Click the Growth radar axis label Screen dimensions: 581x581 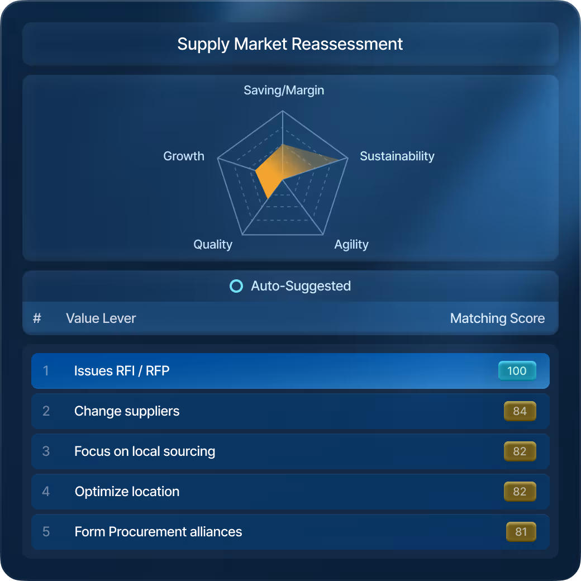(x=184, y=156)
